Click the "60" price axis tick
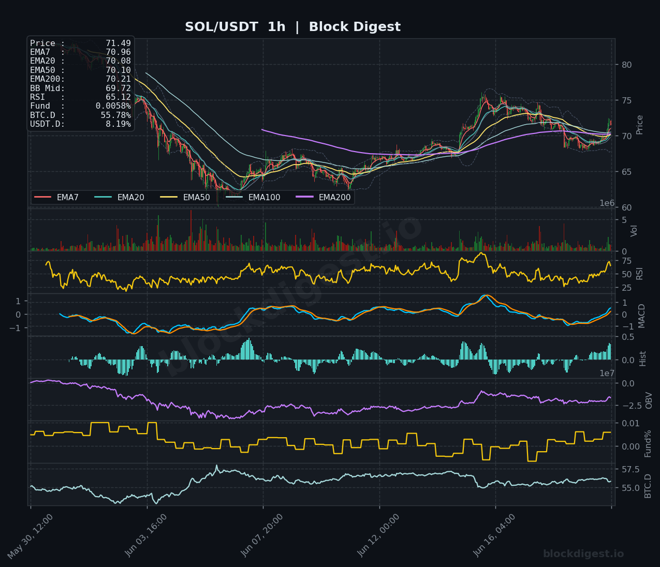The height and width of the screenshot is (567, 660). click(x=626, y=207)
